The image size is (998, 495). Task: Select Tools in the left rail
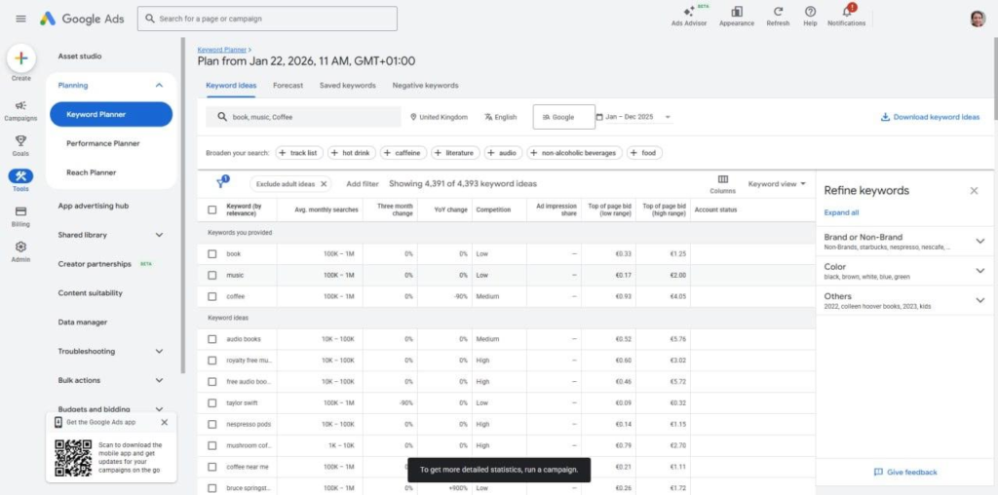tap(21, 180)
